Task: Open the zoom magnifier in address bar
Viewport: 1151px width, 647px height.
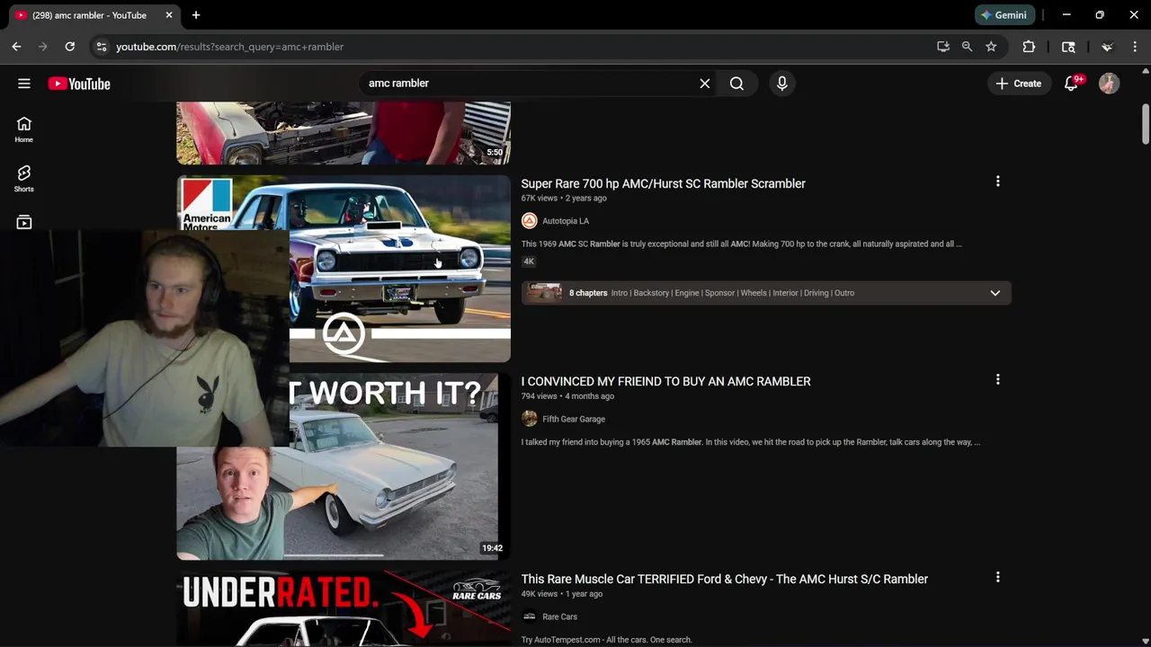Action: [x=967, y=47]
